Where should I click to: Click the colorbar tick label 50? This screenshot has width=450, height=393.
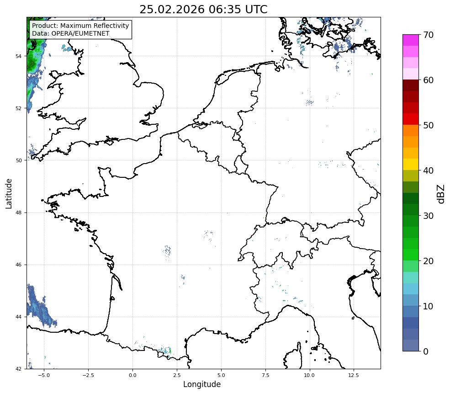tap(428, 126)
